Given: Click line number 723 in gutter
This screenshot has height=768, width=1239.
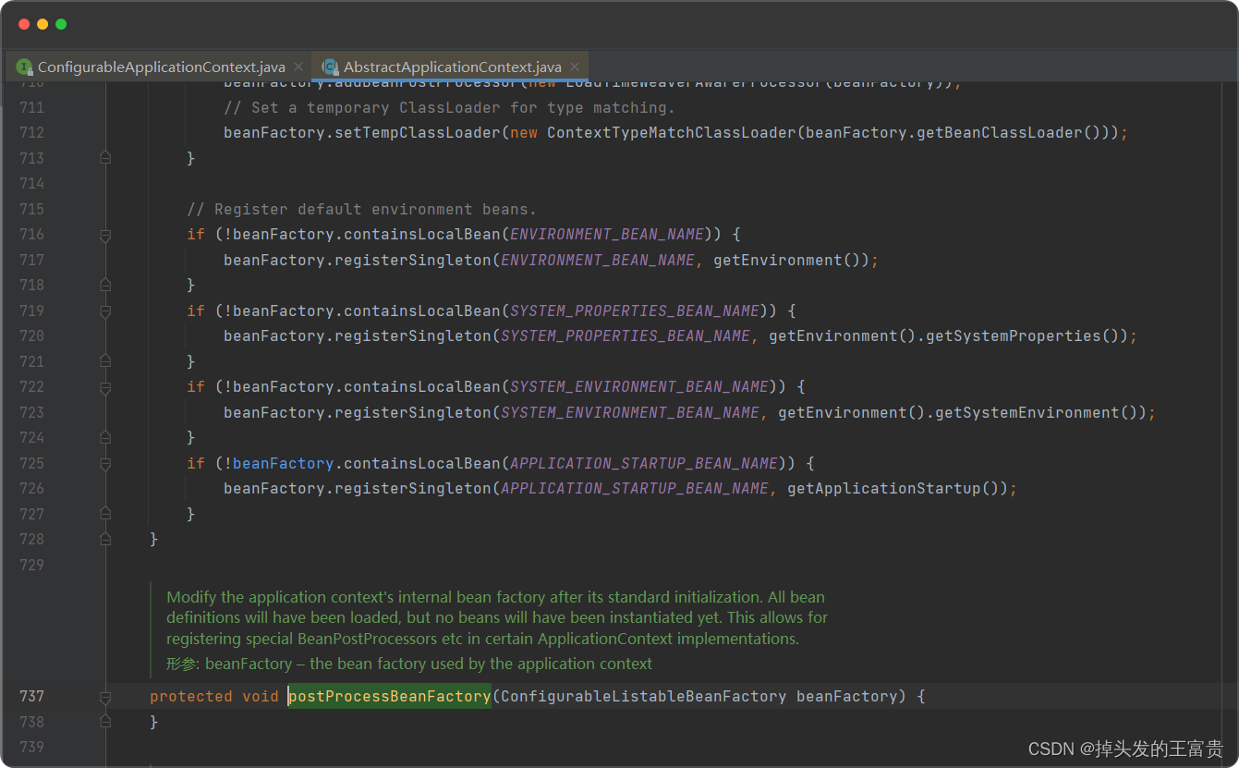Looking at the screenshot, I should point(31,412).
